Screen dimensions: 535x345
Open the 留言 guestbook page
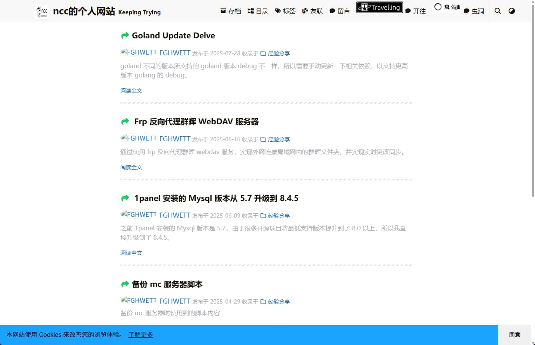340,11
